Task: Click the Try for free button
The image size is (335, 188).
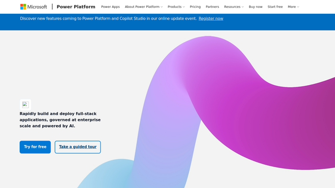Action: (x=35, y=147)
